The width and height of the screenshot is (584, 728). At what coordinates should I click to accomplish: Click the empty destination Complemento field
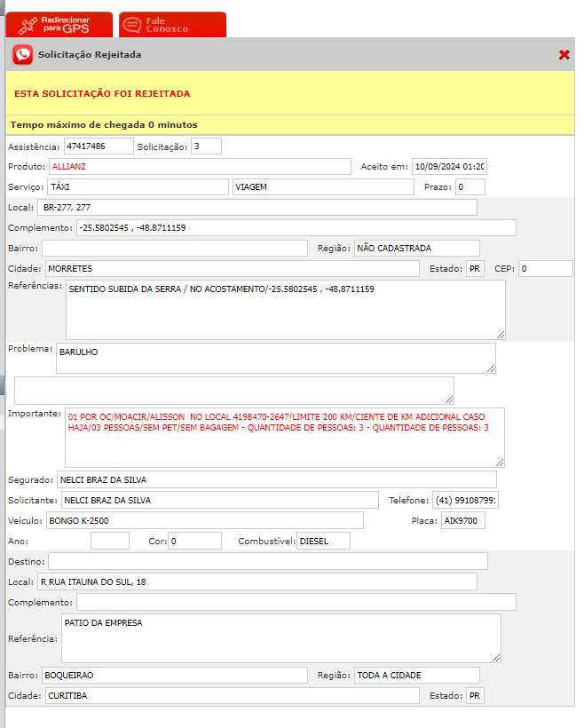tap(296, 602)
